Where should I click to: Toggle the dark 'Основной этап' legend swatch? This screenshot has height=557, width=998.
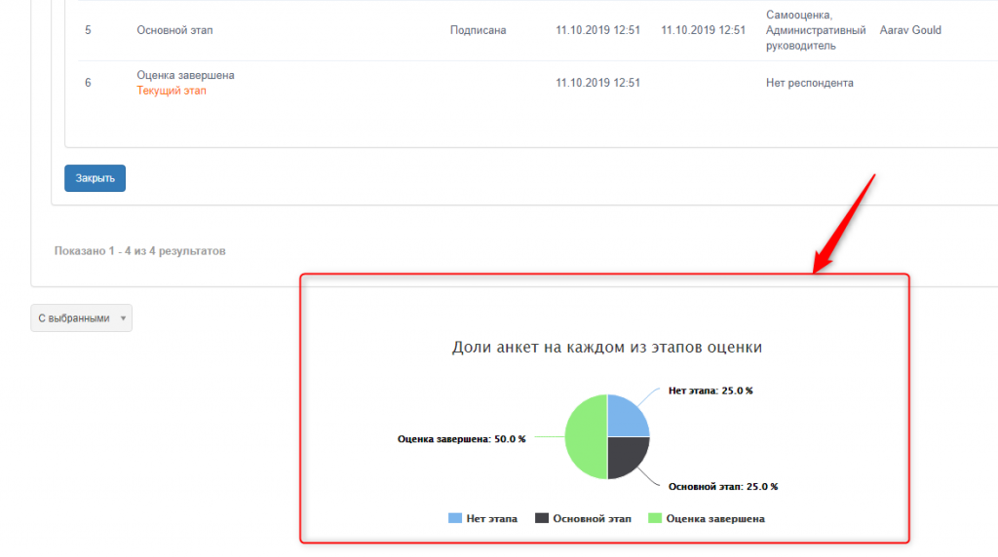(x=542, y=519)
